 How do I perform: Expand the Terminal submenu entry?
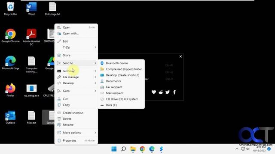pos(76,71)
